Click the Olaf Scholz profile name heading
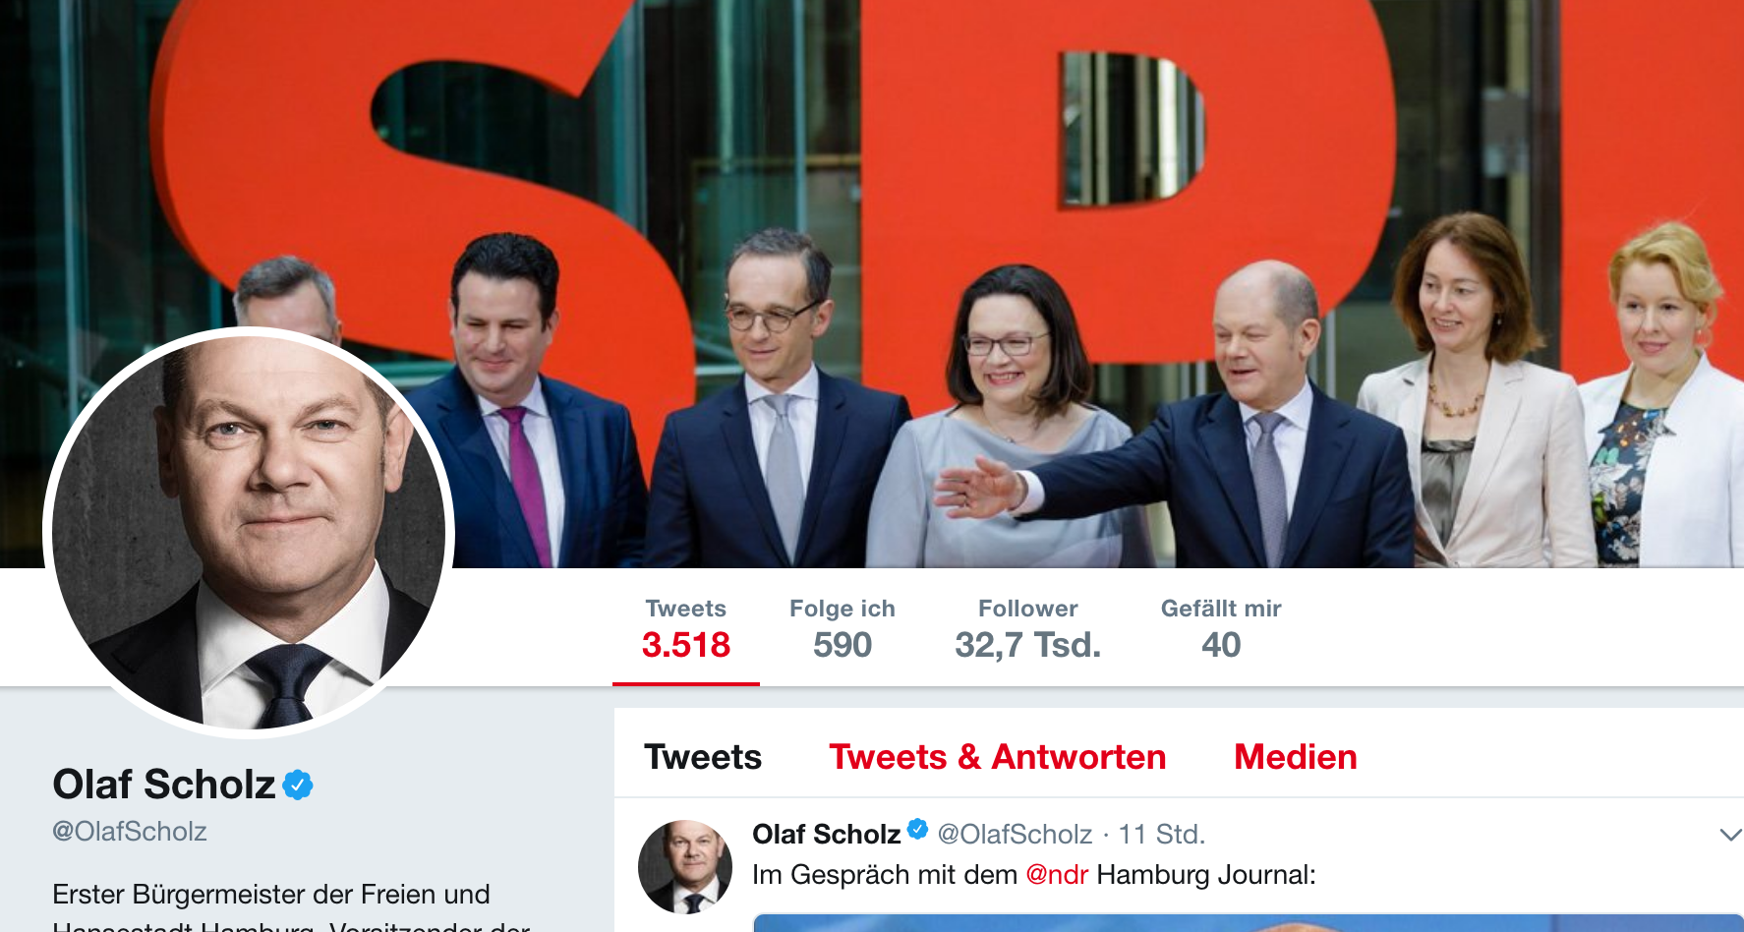Viewport: 1744px width, 932px height. (164, 785)
